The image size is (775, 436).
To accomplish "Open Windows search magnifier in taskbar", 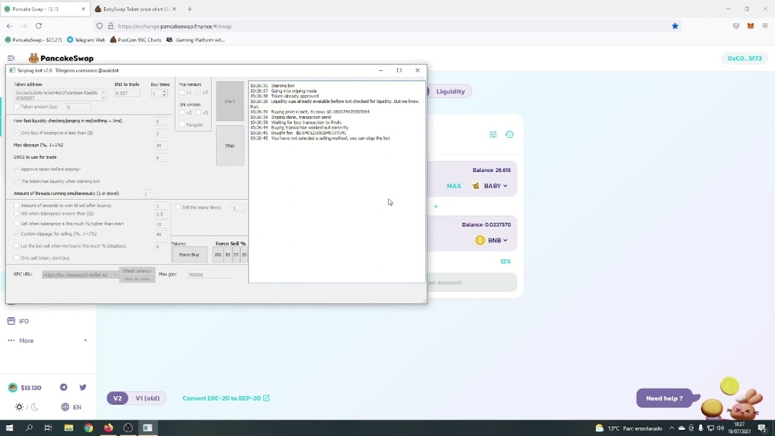I will [x=29, y=428].
